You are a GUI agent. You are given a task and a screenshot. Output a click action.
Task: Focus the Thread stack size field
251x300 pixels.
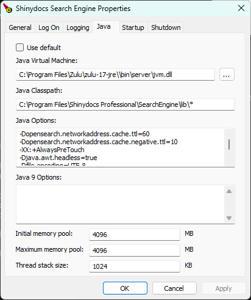point(135,266)
